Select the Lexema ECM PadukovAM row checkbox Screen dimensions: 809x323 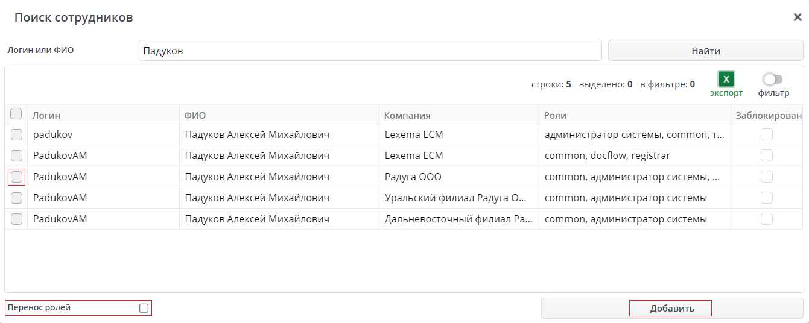[x=16, y=155]
